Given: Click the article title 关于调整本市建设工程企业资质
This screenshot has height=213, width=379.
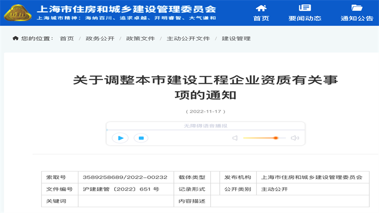Looking at the screenshot, I should click(206, 87).
